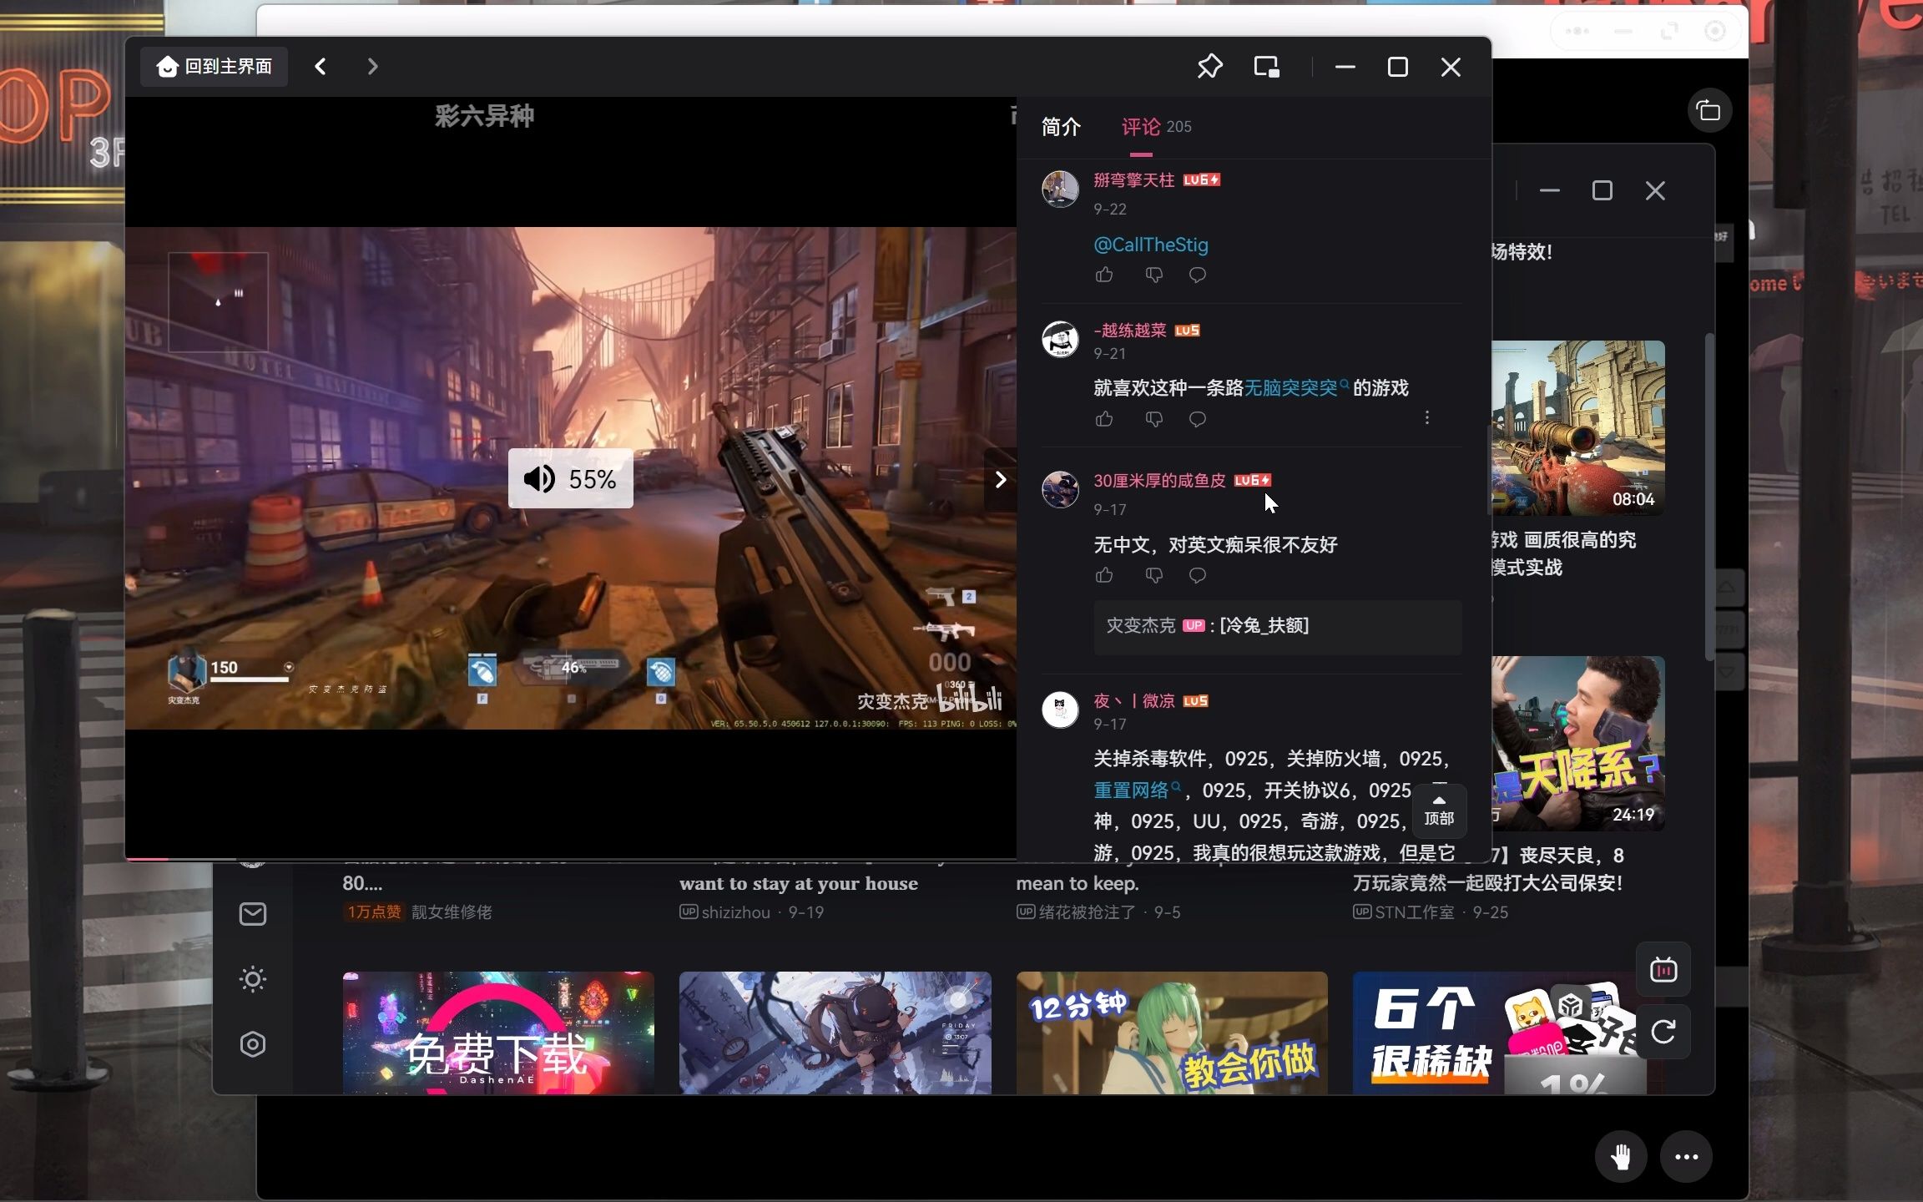Click the gameplay video to pause
Image resolution: width=1923 pixels, height=1202 pixels.
click(x=571, y=477)
